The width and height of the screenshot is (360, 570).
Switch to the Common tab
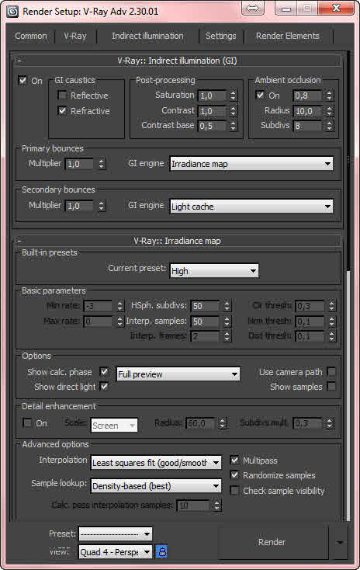click(31, 36)
